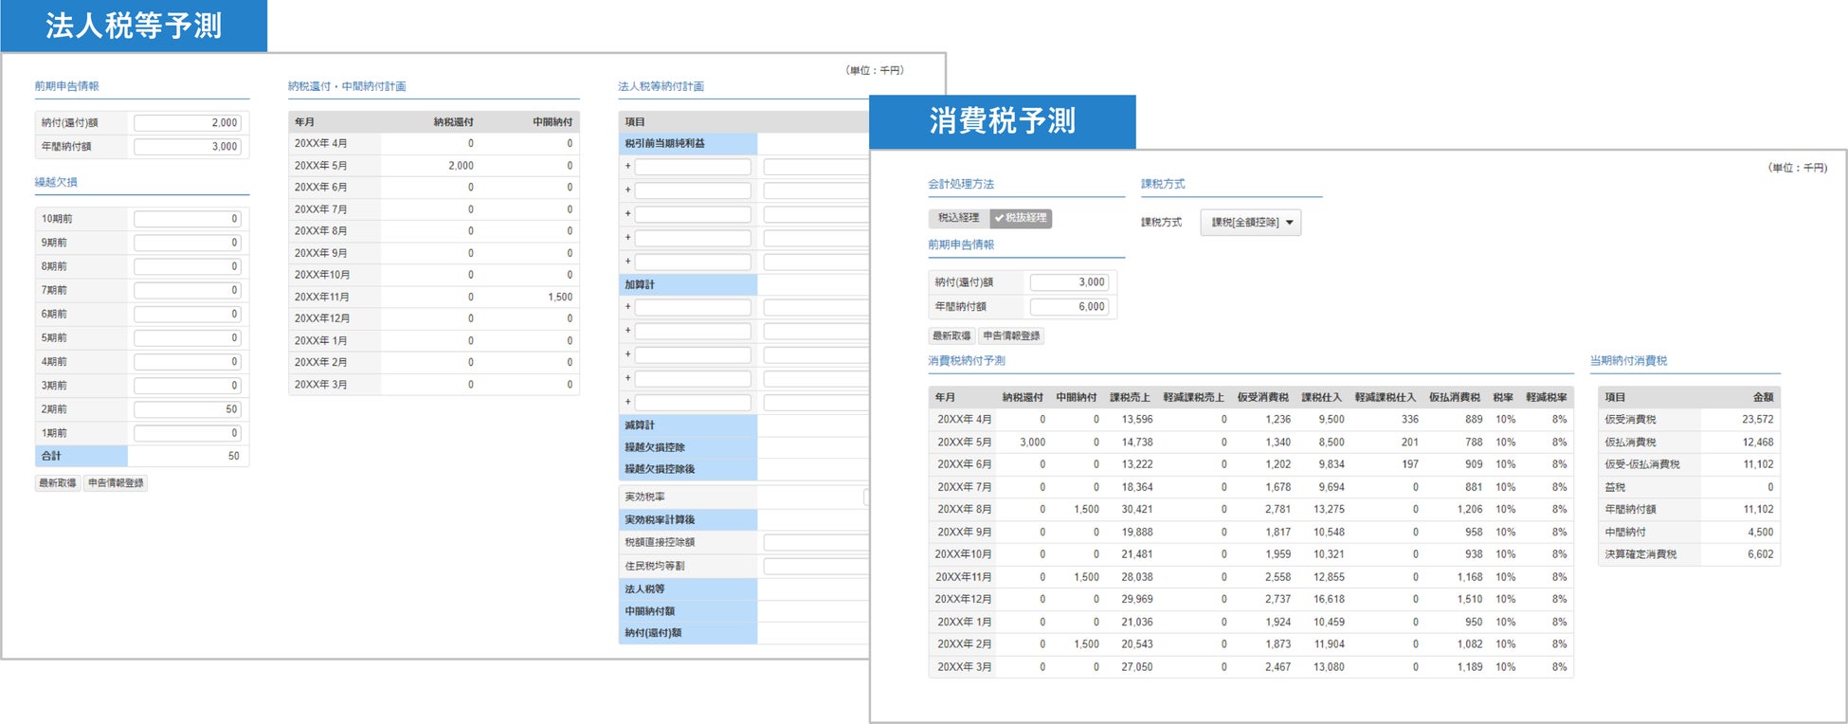
Task: Click 申告情報登録 in the 消費税予測 panel
Action: (1011, 335)
